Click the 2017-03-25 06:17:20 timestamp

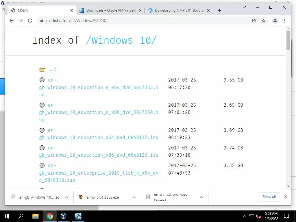[x=182, y=84]
